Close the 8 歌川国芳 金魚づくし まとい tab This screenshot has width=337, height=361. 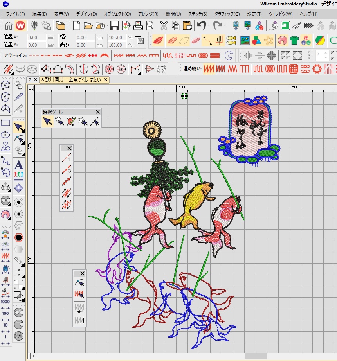pos(106,80)
